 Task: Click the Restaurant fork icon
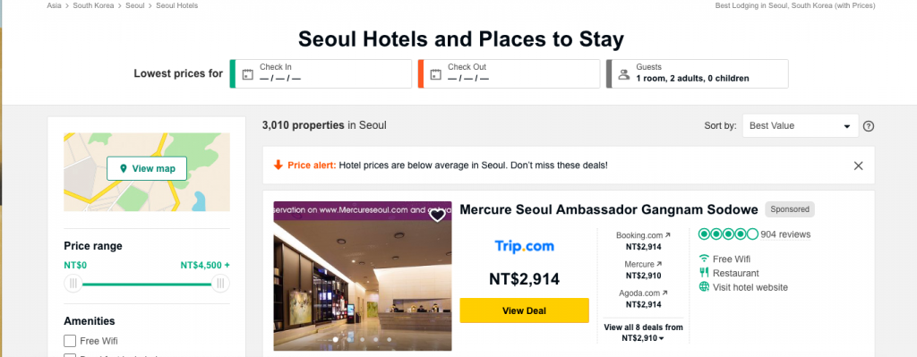coord(704,273)
